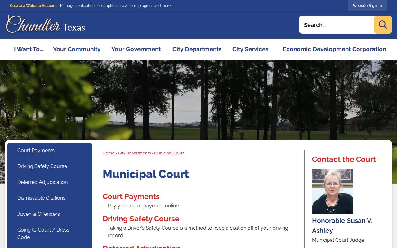Screen dimensions: 397x248
Task: Click the City Departments breadcrumb link
Action: [134, 153]
